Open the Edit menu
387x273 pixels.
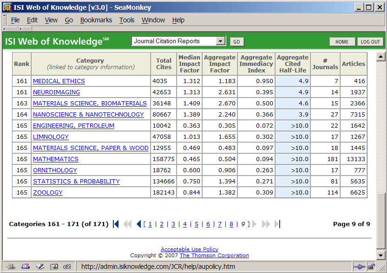coord(33,20)
